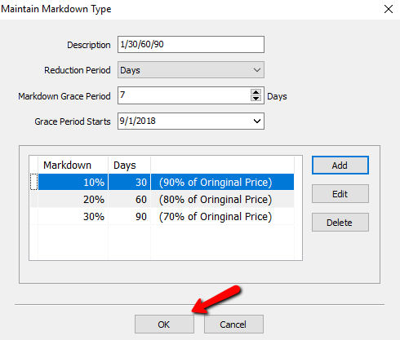Click the 90 days cell
400x340 pixels.
click(129, 217)
